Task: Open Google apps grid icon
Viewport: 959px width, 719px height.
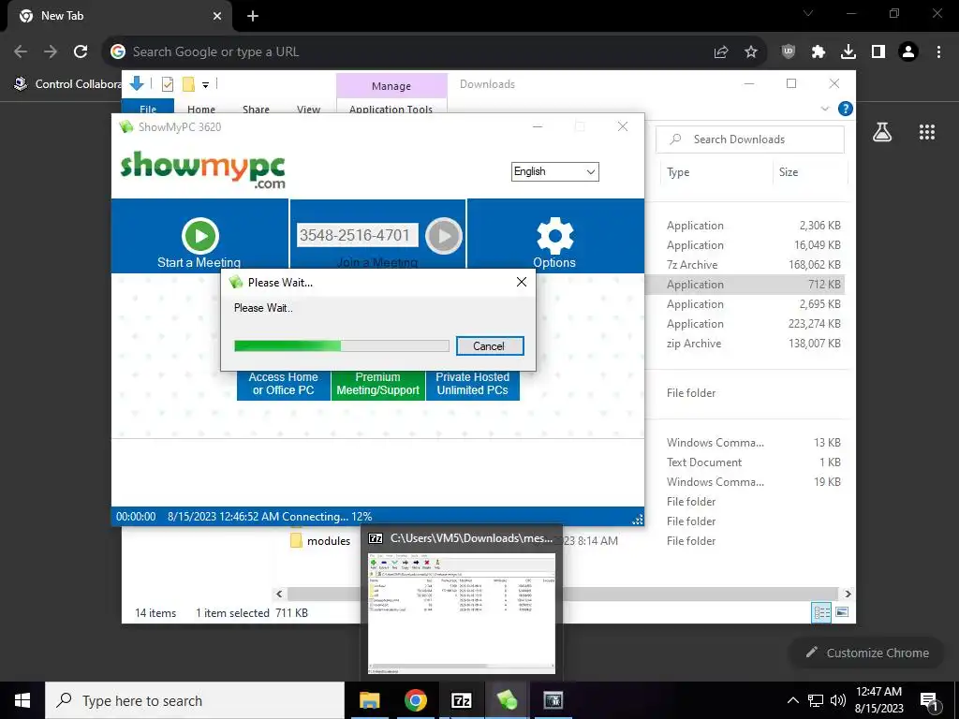Action: click(x=927, y=132)
